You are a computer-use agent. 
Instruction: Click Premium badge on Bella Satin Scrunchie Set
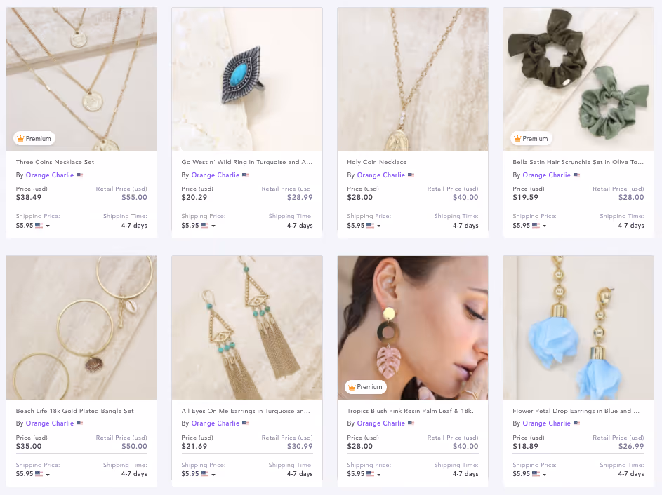pyautogui.click(x=531, y=138)
